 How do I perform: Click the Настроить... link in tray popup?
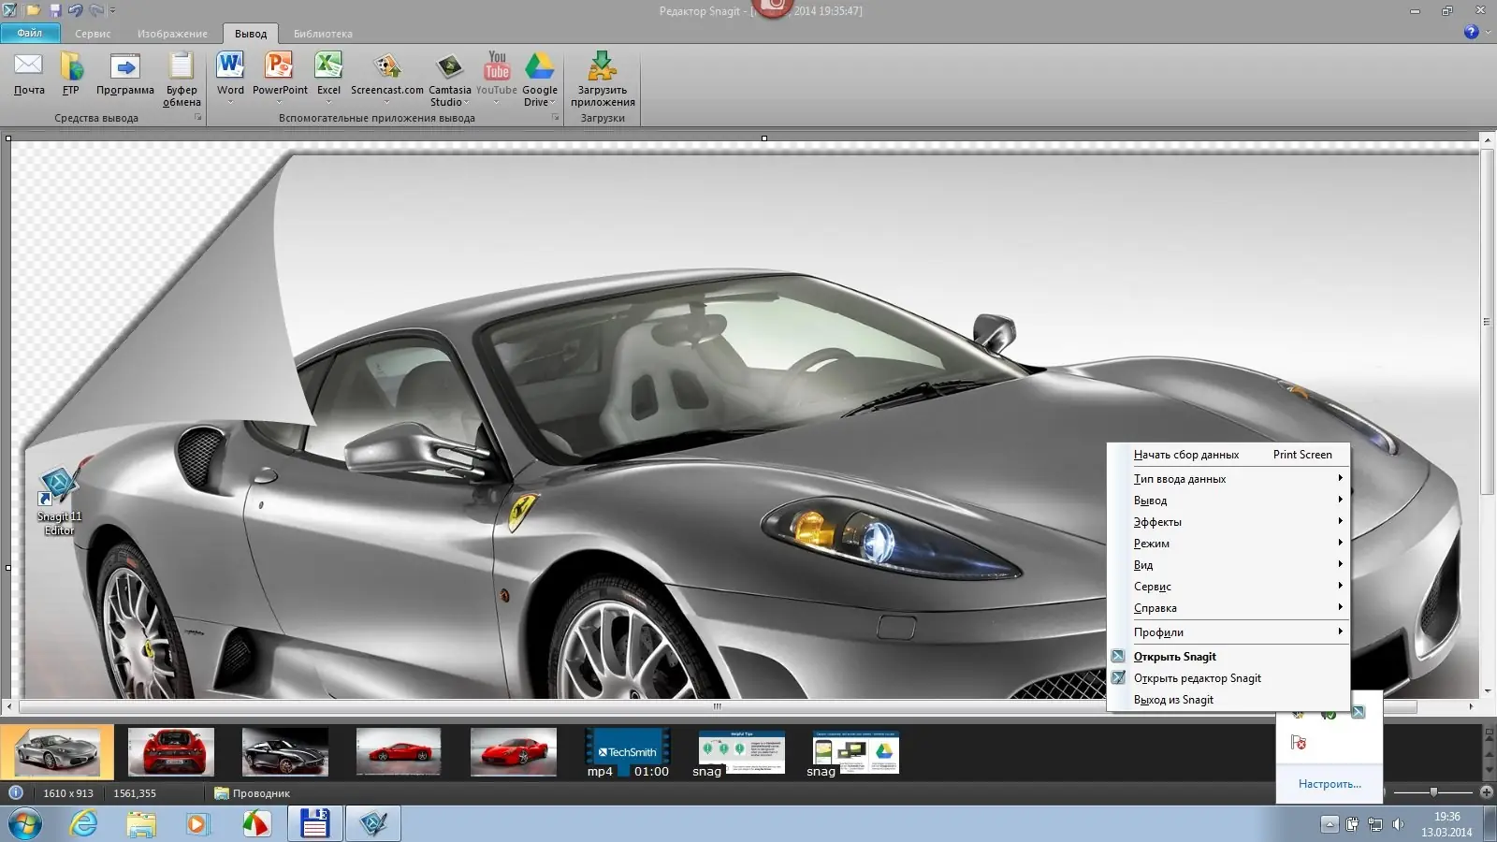pos(1329,784)
